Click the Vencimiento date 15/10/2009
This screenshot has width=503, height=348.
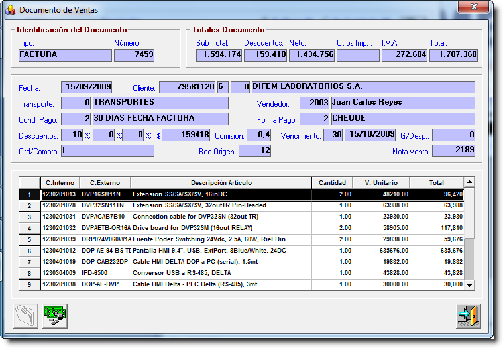tap(370, 135)
